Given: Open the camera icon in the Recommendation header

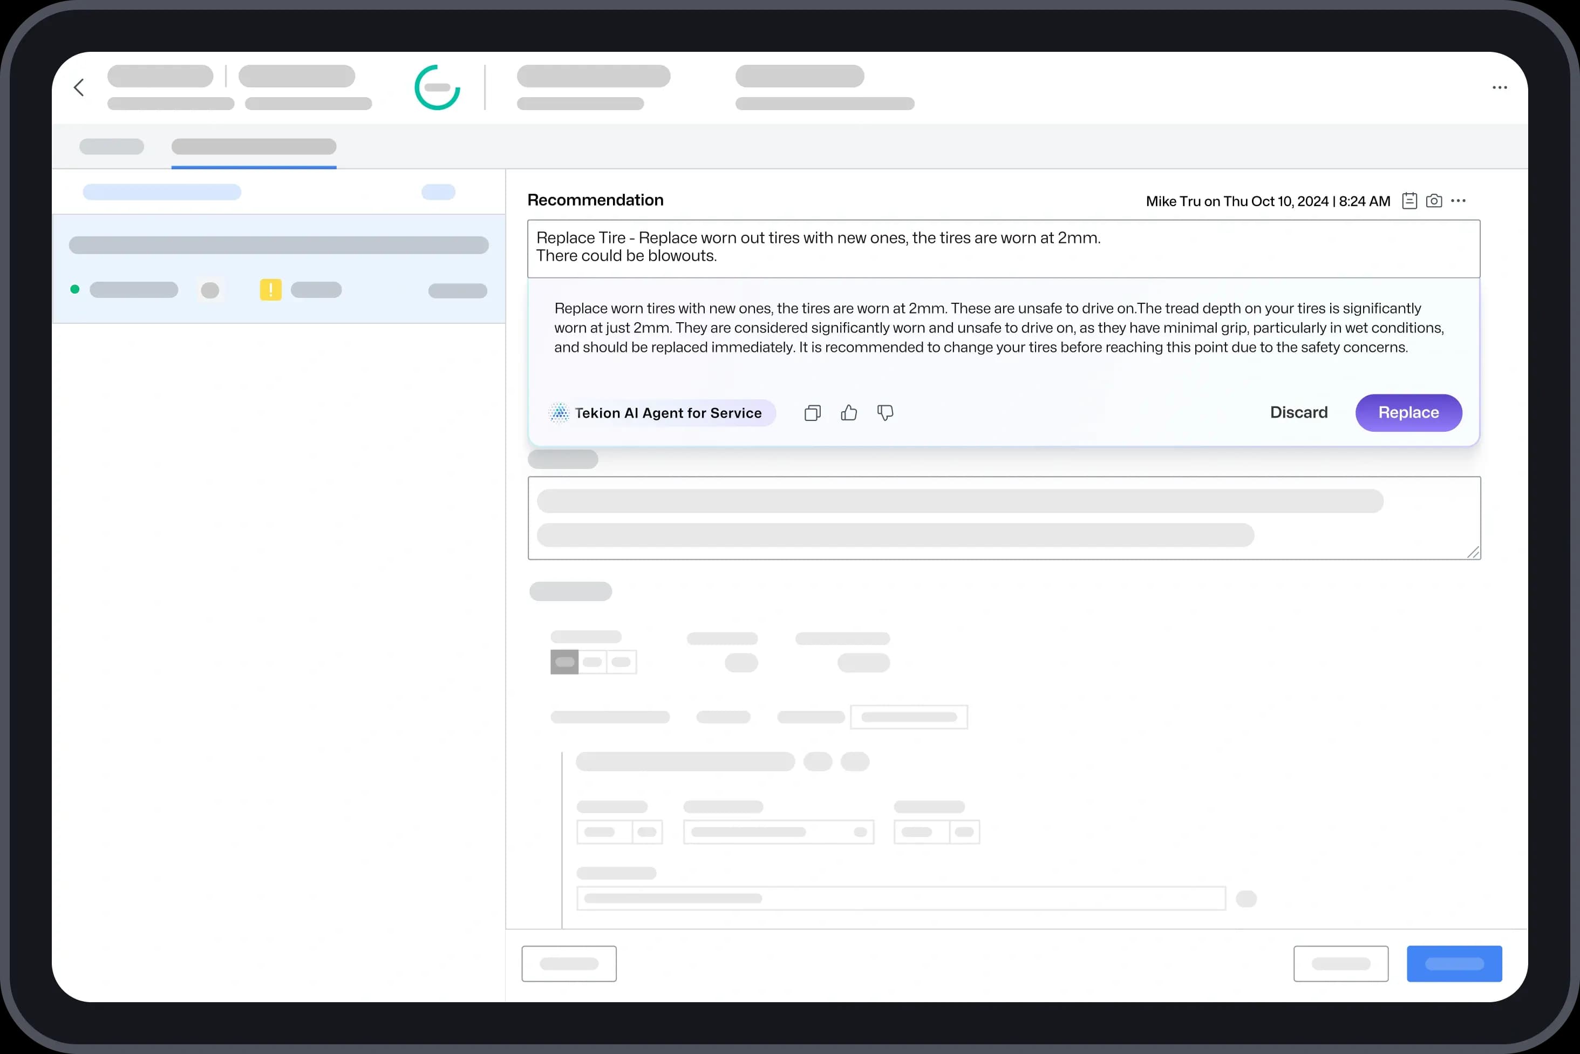Looking at the screenshot, I should (1433, 201).
